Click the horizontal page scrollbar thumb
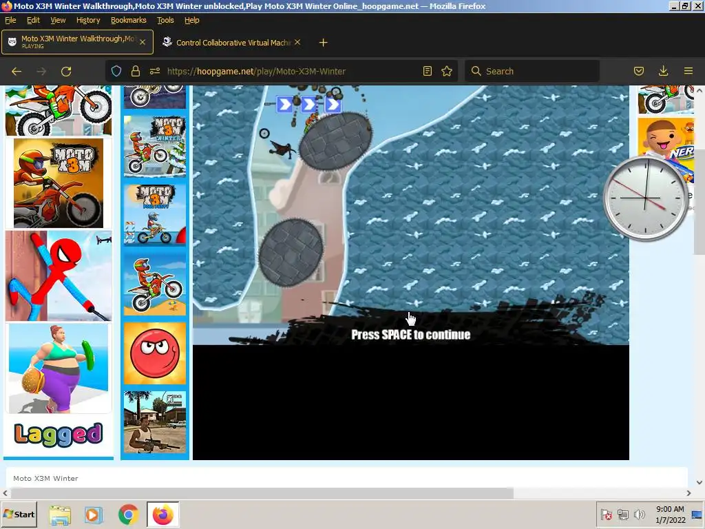Viewport: 705px width, 529px height. (x=261, y=493)
